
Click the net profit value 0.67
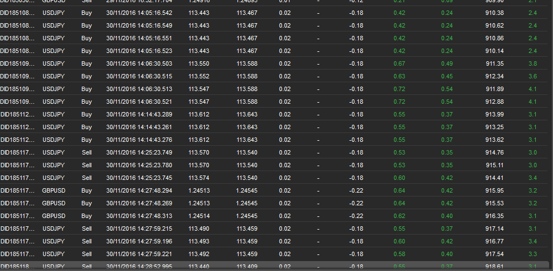399,63
